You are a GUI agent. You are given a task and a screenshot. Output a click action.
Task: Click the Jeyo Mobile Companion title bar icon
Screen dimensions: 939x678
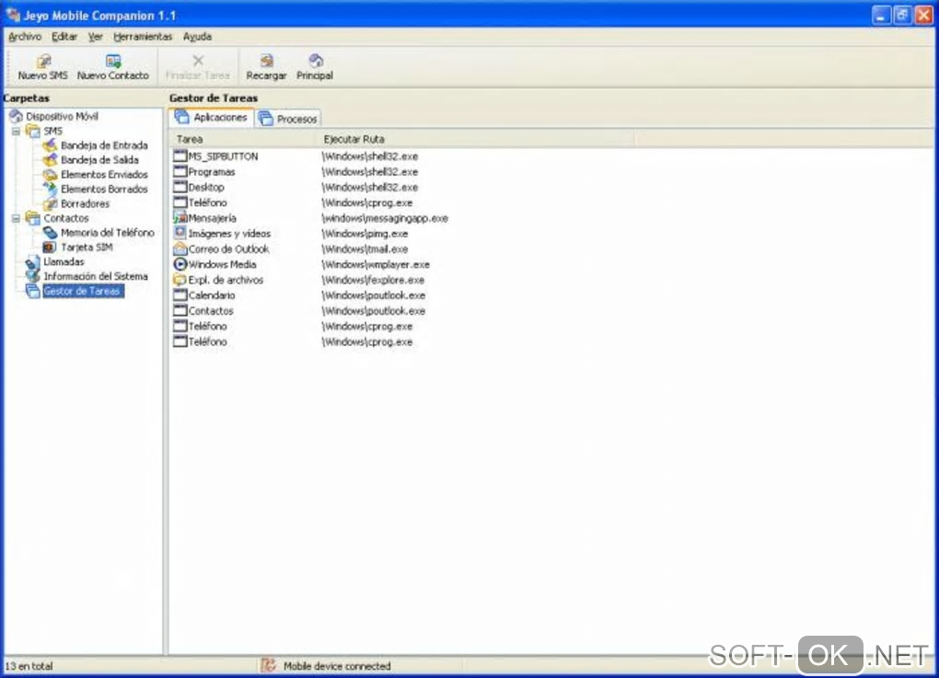point(13,15)
